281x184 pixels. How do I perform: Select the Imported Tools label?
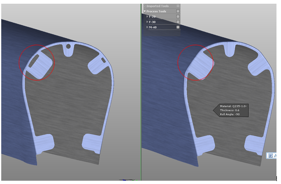[x=158, y=6]
